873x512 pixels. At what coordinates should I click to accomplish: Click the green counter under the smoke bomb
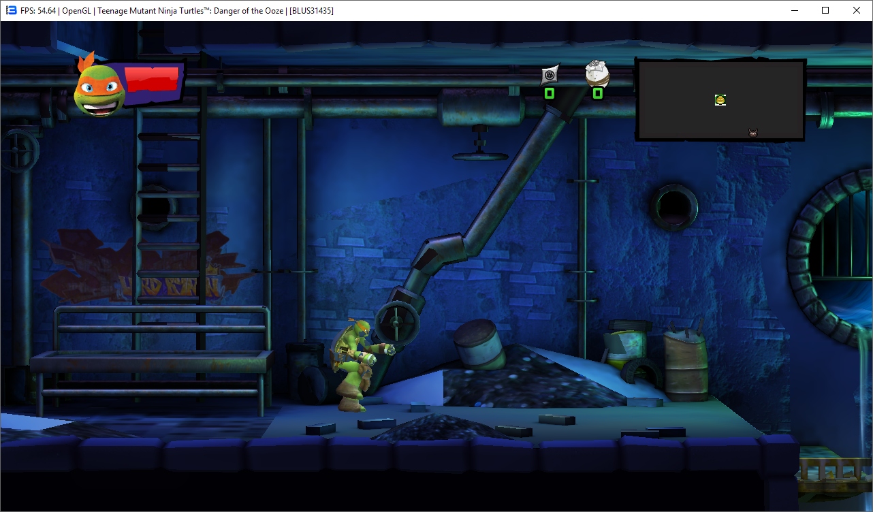pyautogui.click(x=597, y=93)
